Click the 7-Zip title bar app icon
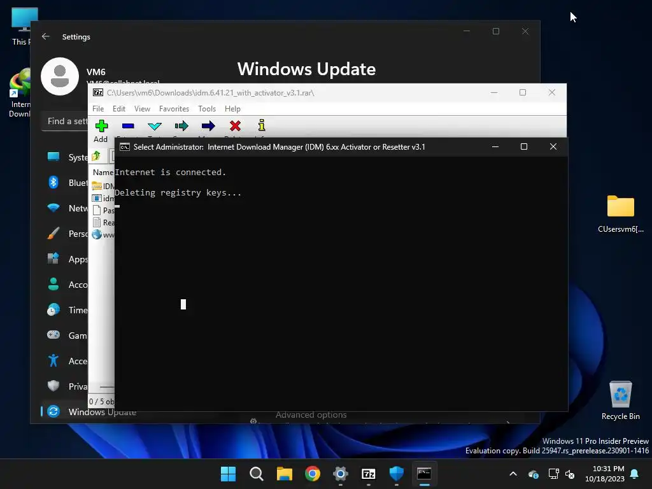 (98, 92)
